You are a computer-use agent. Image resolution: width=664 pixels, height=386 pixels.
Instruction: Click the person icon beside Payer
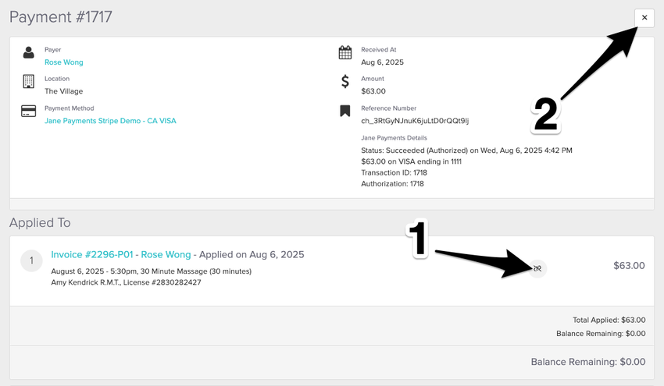click(29, 53)
